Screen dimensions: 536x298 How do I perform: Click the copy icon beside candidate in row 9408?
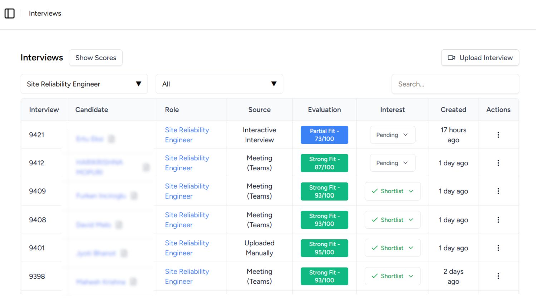click(118, 225)
